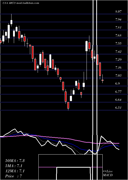Image resolution: width=128 pixels, height=180 pixels.
Task: Click the 7.29 price axis label
Action: tap(118, 59)
